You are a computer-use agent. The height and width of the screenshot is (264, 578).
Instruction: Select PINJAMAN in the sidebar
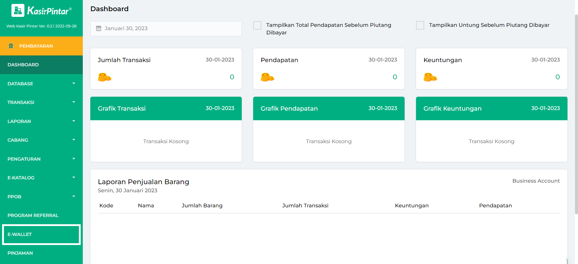coord(41,253)
